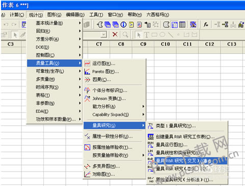Image resolution: width=245 pixels, height=186 pixels.
Task: Choose 创建量具 R&R 研究工作表(C)
Action: coord(187,136)
